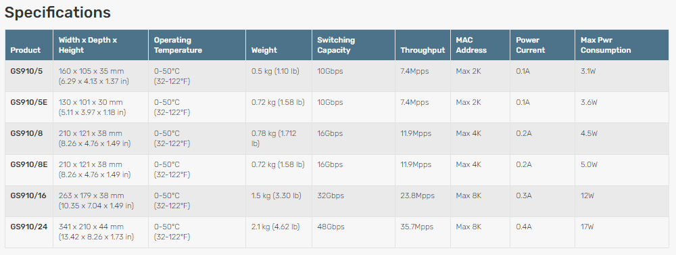
Task: Click the Product column header
Action: (26, 50)
